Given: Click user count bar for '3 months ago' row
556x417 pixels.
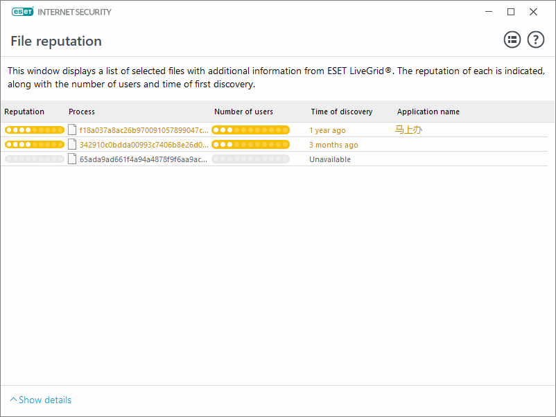Looking at the screenshot, I should [251, 145].
